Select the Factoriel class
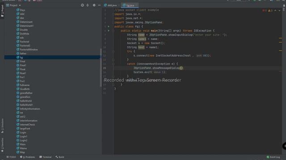Viewport: 286px width, 160px height. (23, 41)
